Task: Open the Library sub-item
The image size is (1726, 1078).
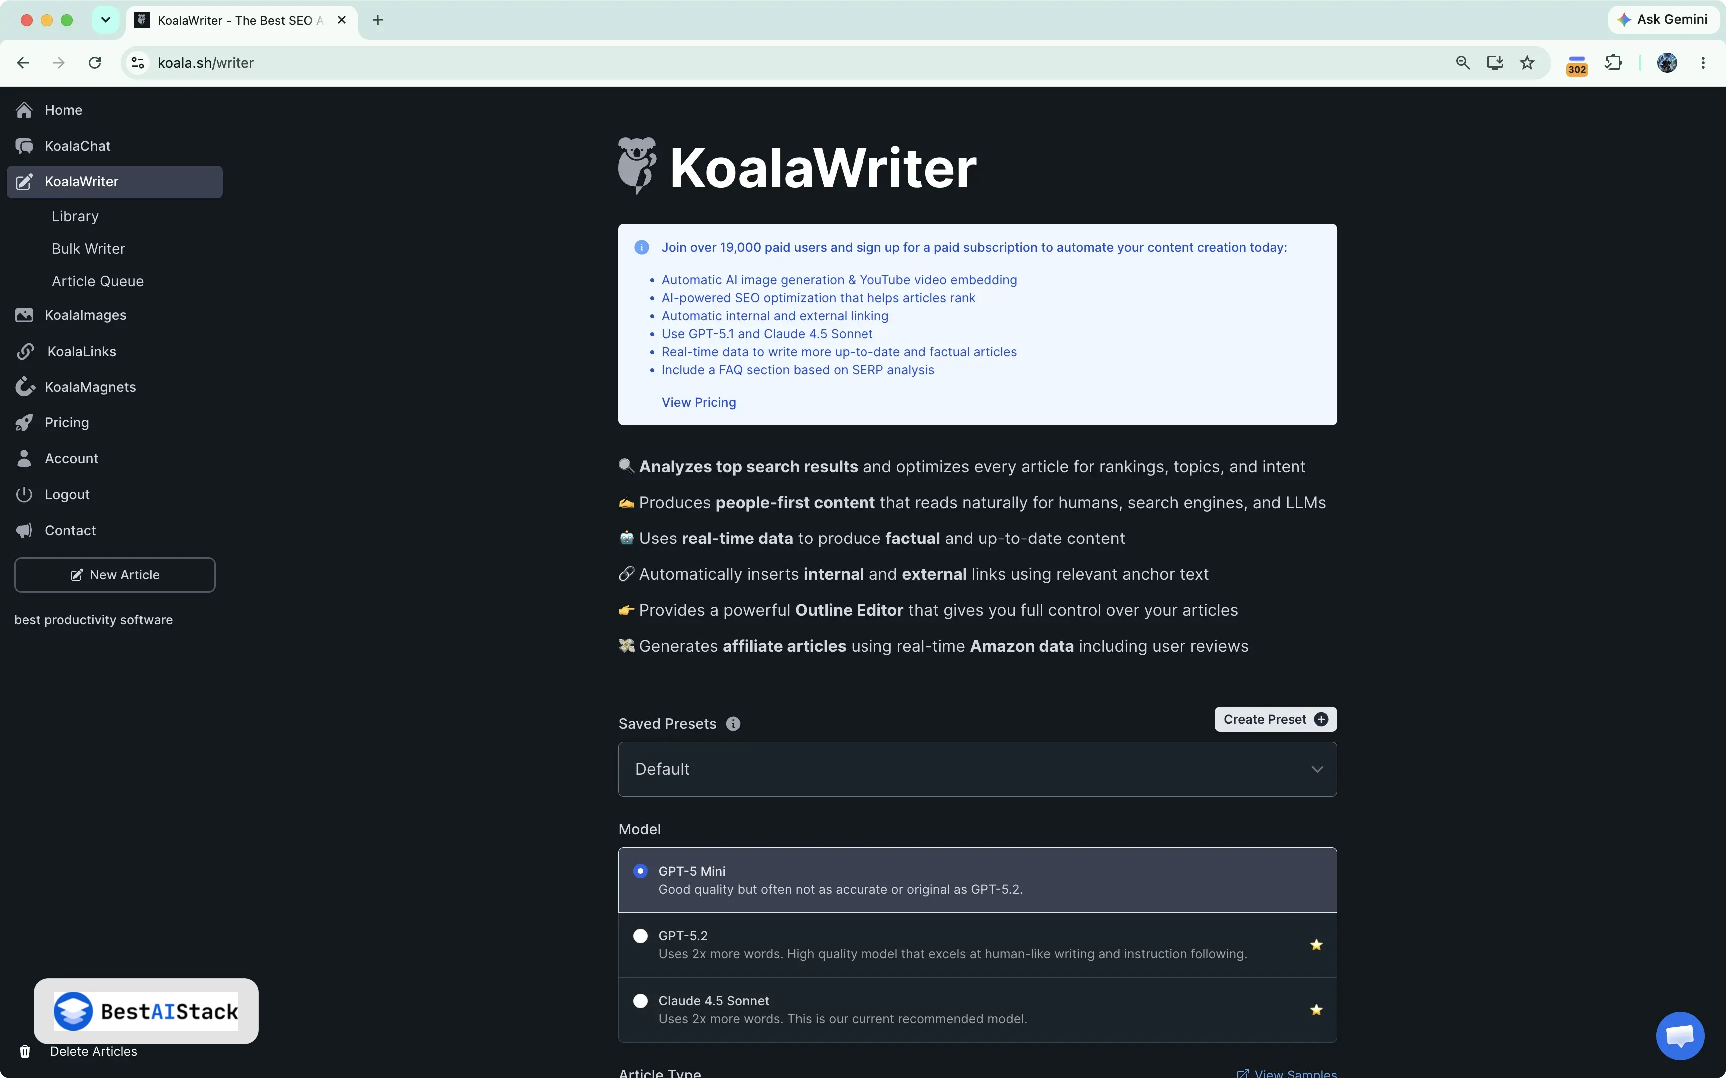Action: (75, 216)
